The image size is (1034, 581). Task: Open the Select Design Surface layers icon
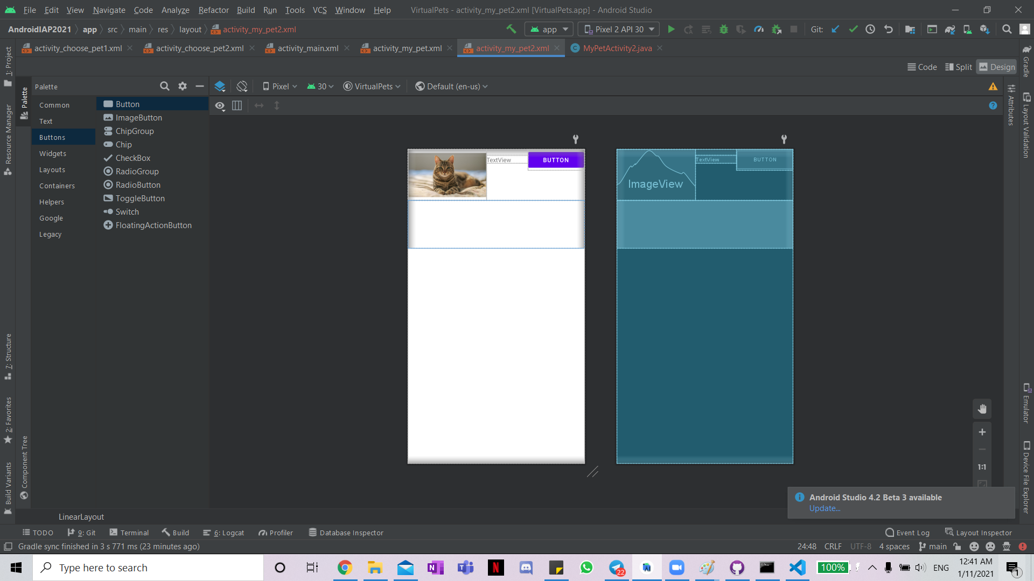click(x=220, y=87)
